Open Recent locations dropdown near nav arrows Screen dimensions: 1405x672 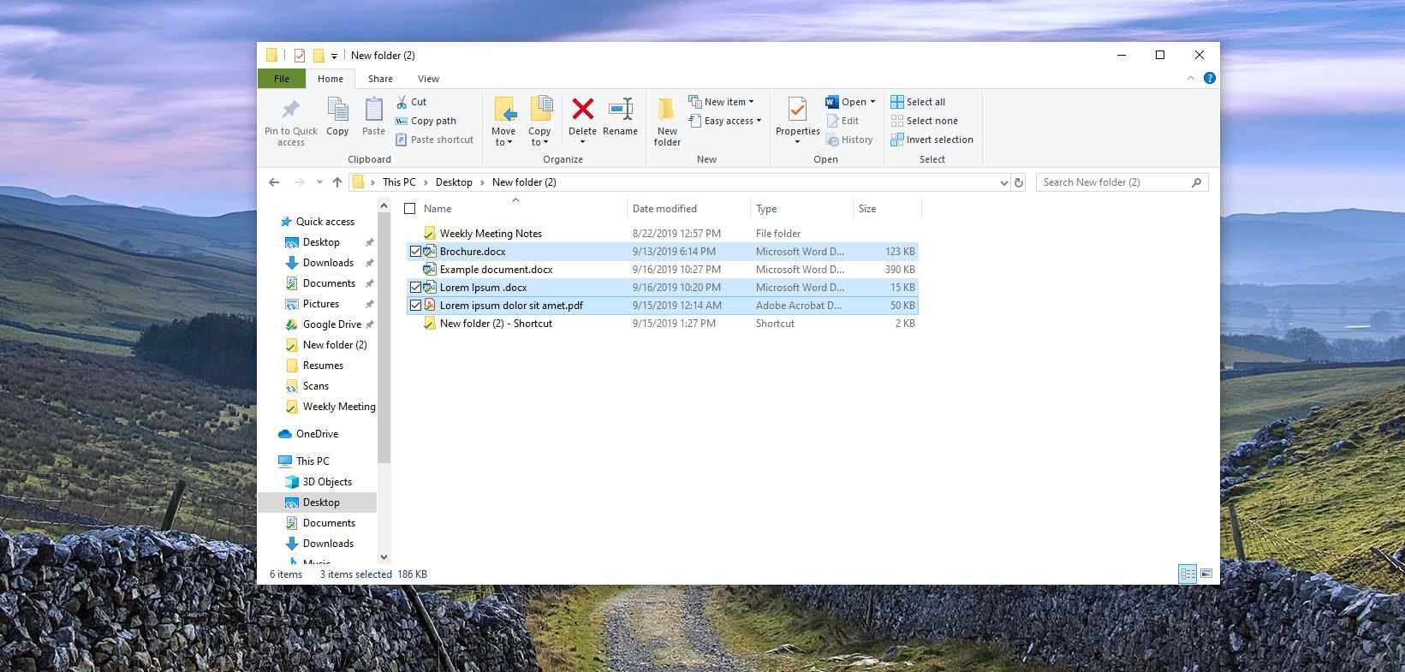[x=319, y=182]
